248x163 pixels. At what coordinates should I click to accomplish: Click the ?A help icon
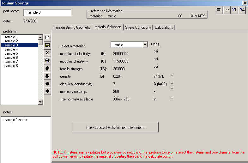click(x=242, y=10)
